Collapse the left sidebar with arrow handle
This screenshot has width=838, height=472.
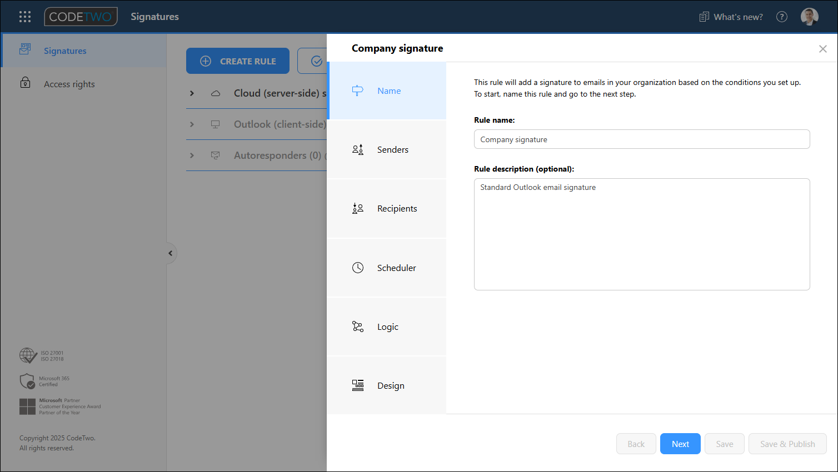pyautogui.click(x=171, y=253)
